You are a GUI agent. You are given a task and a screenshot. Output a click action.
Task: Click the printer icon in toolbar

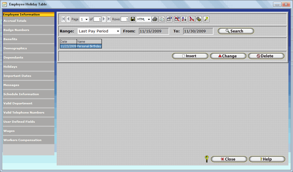(x=155, y=19)
